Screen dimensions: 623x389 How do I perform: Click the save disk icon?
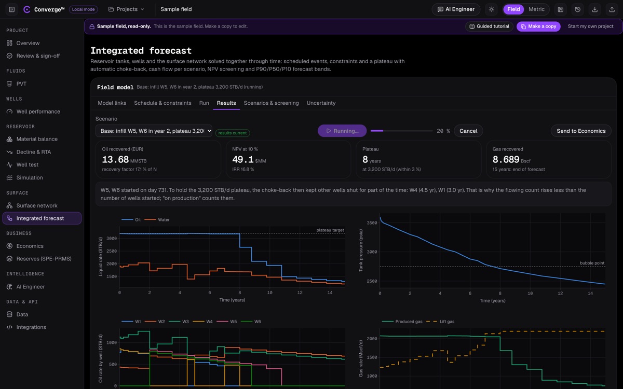coord(560,9)
